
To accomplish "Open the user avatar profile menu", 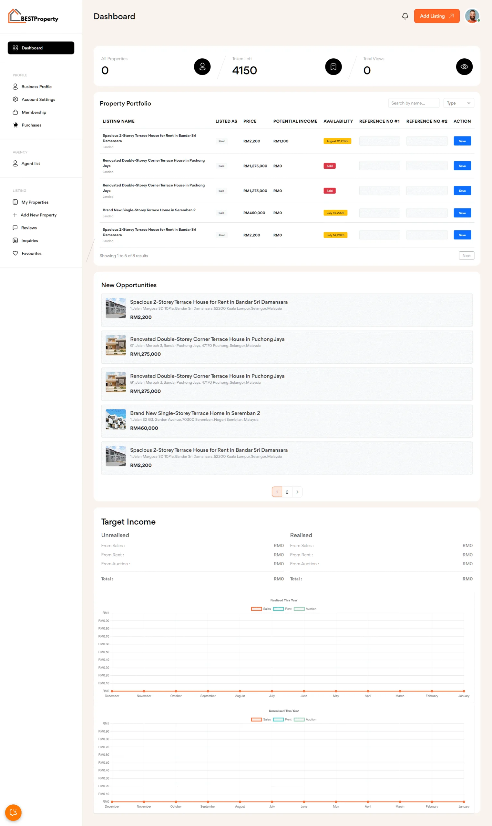I will [472, 16].
